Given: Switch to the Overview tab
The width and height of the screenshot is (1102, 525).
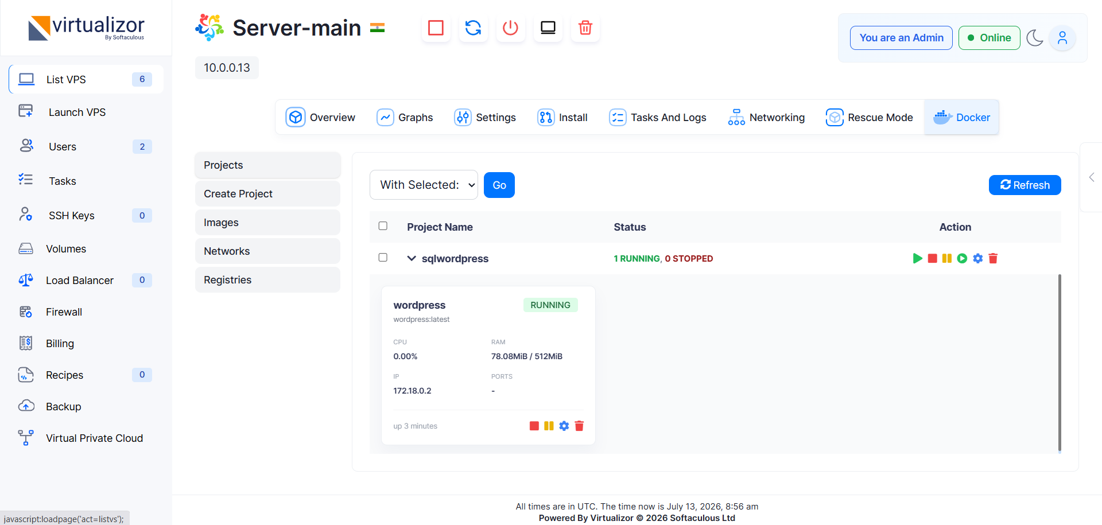Looking at the screenshot, I should 320,118.
